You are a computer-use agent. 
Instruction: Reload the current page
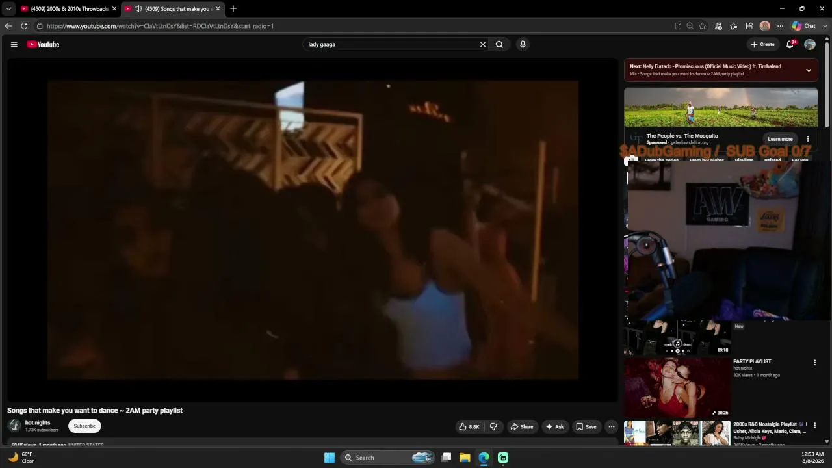[x=24, y=26]
